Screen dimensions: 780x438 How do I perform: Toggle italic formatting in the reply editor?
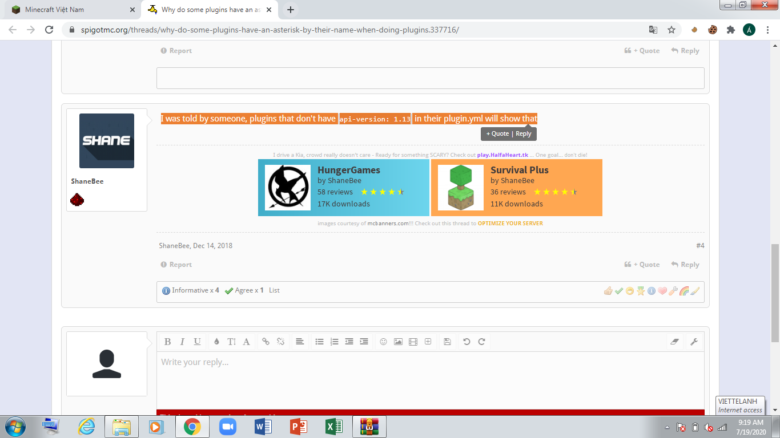[x=182, y=342]
